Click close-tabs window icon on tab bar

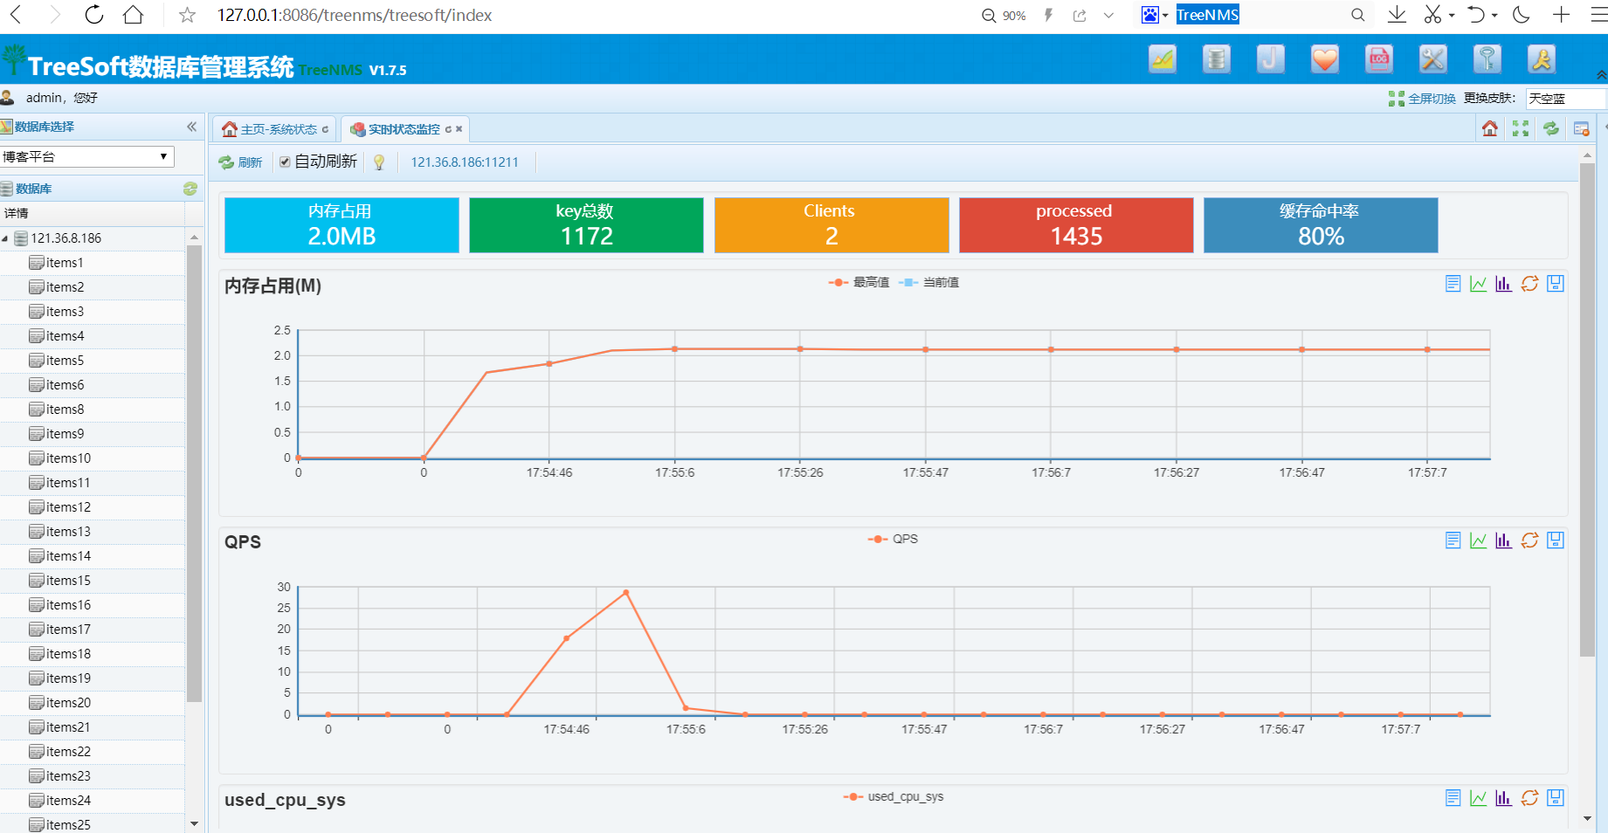1581,129
